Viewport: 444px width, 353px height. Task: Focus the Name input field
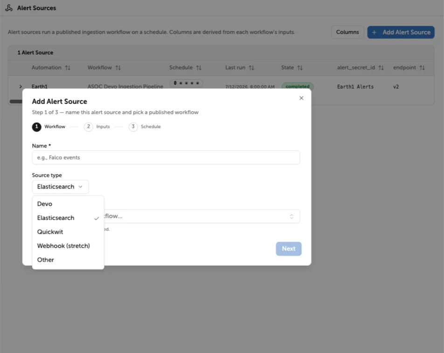click(166, 158)
